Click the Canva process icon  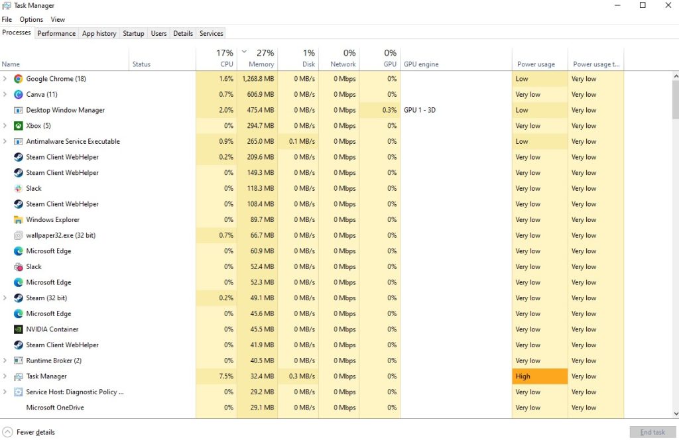coord(18,94)
